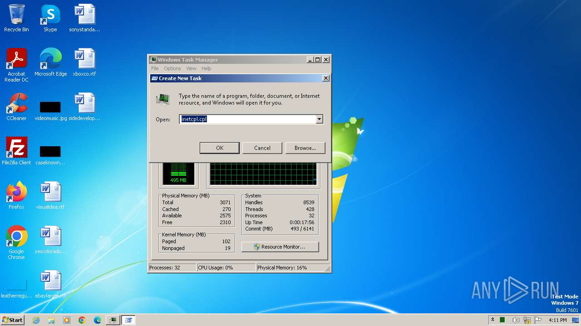Screen dimensions: 581x326
Task: Click the 4:11 PM system clock
Action: point(557,320)
